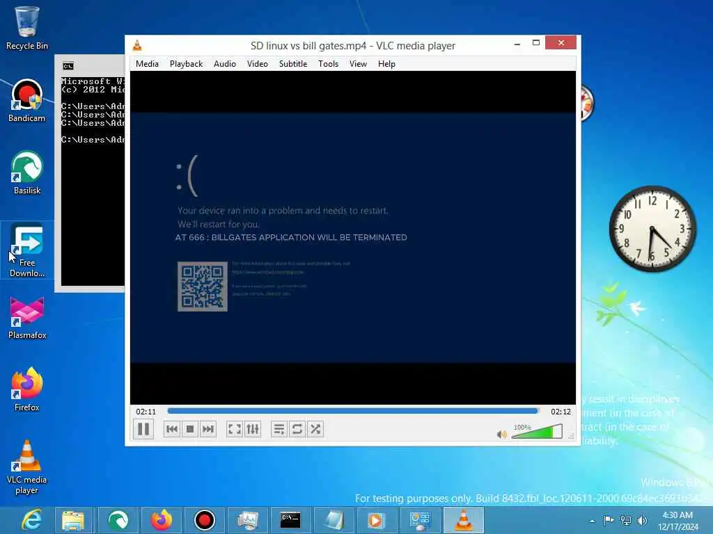The width and height of the screenshot is (713, 534).
Task: Open the View menu
Action: click(x=358, y=64)
